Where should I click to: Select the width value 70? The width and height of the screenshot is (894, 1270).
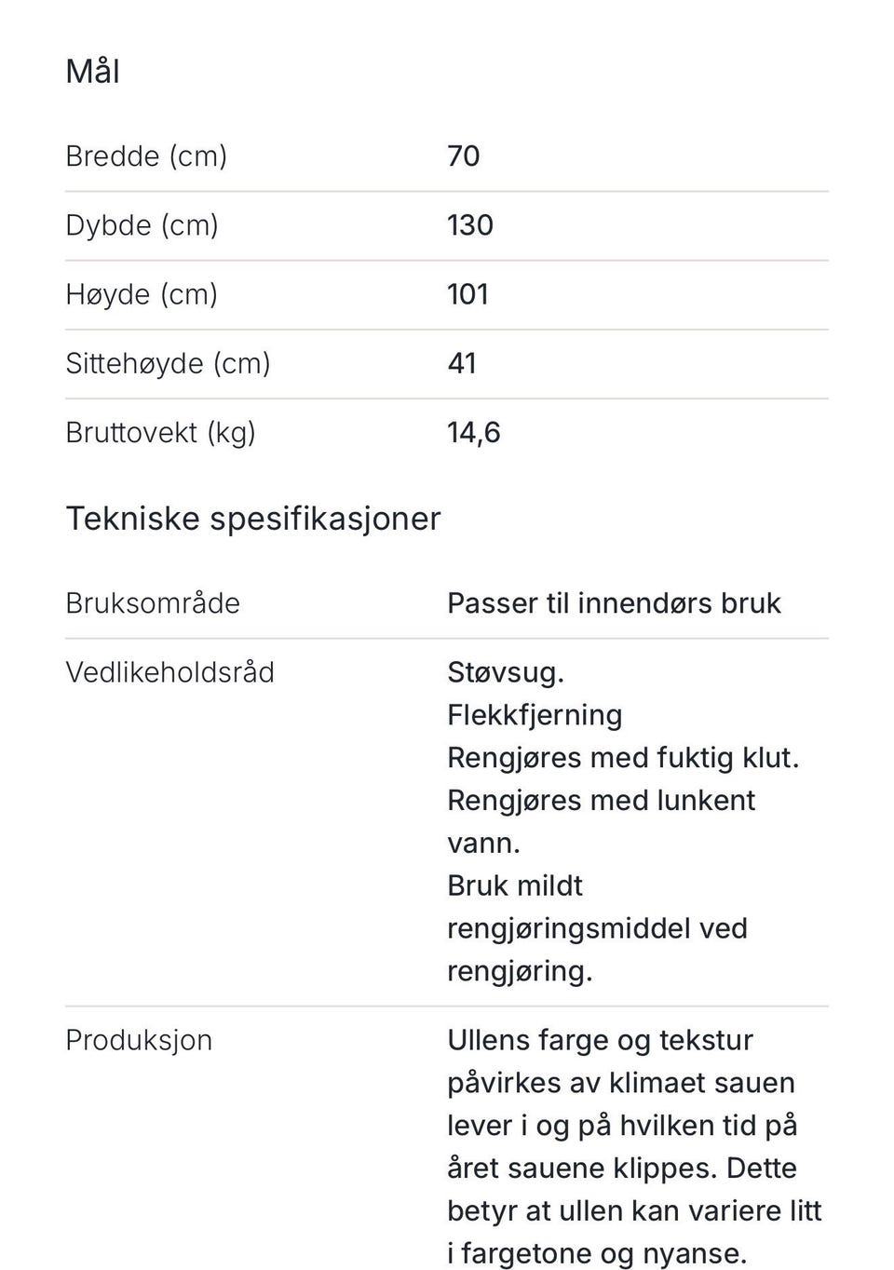[464, 155]
